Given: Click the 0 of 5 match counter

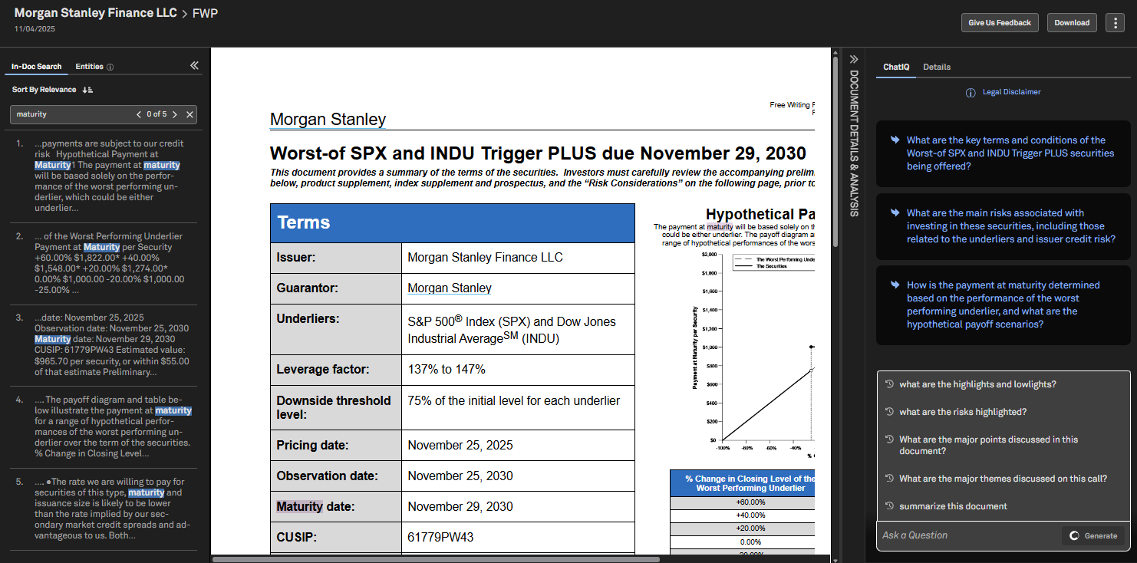Looking at the screenshot, I should coord(157,114).
